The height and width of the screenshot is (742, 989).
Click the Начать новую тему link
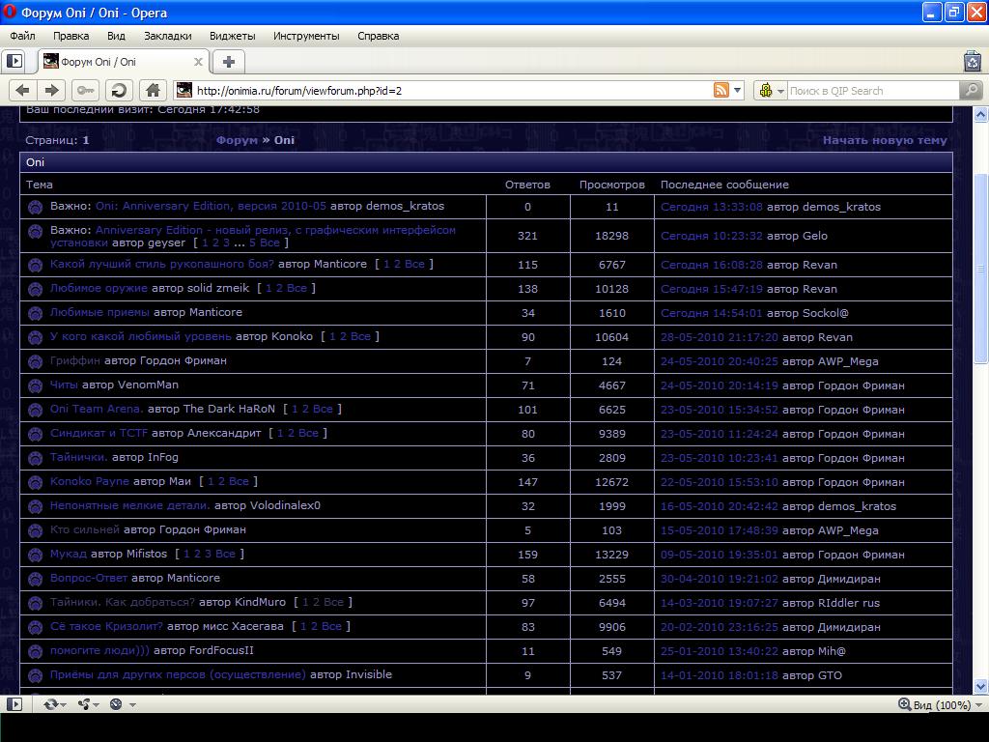click(885, 140)
